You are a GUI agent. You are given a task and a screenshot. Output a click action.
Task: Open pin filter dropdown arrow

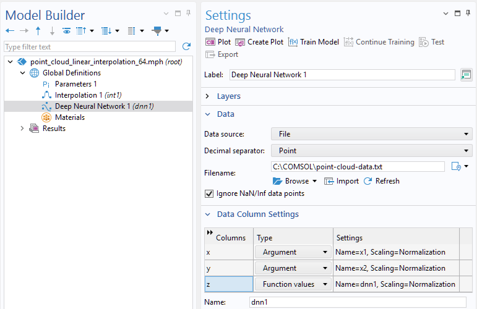point(166,31)
